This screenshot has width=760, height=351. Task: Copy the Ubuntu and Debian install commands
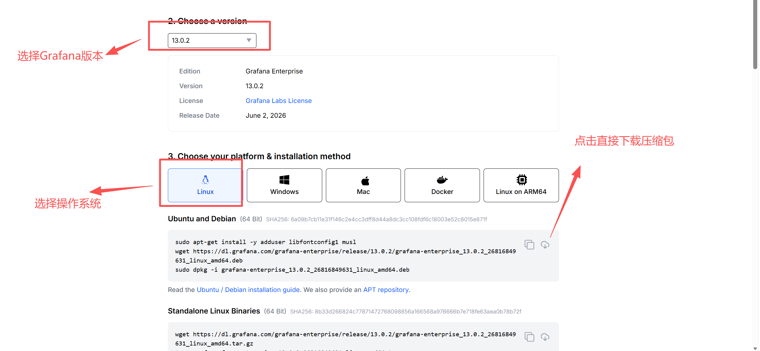coord(529,245)
